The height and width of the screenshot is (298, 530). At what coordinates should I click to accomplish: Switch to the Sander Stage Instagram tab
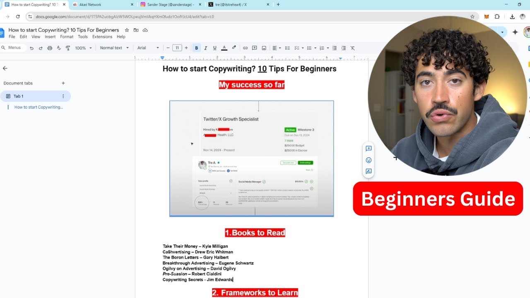pos(171,5)
